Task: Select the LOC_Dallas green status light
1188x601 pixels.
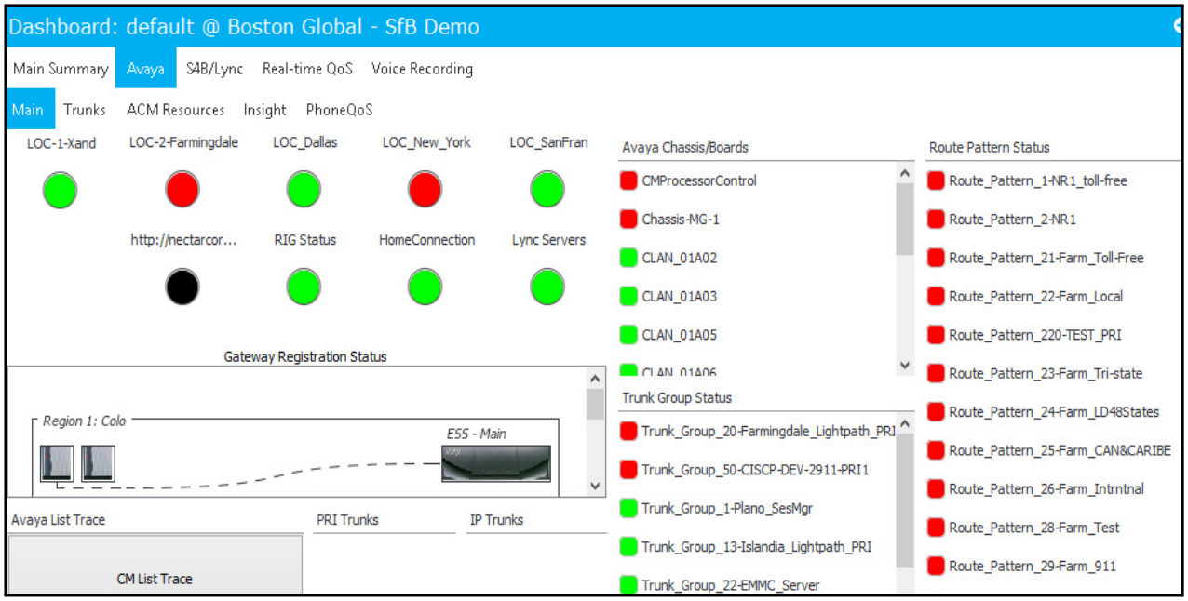Action: [304, 190]
